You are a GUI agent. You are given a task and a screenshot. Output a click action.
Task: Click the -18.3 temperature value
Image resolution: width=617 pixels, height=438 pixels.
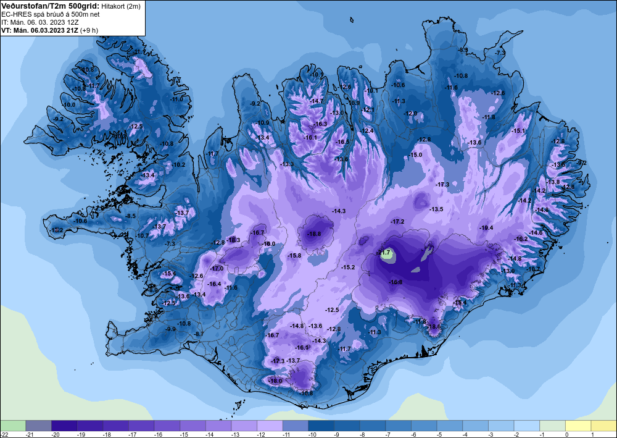[233, 240]
